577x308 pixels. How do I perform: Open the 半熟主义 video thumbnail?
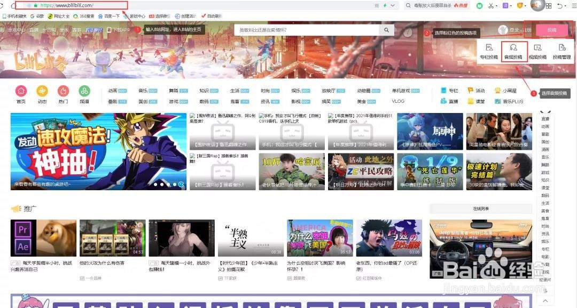click(251, 238)
